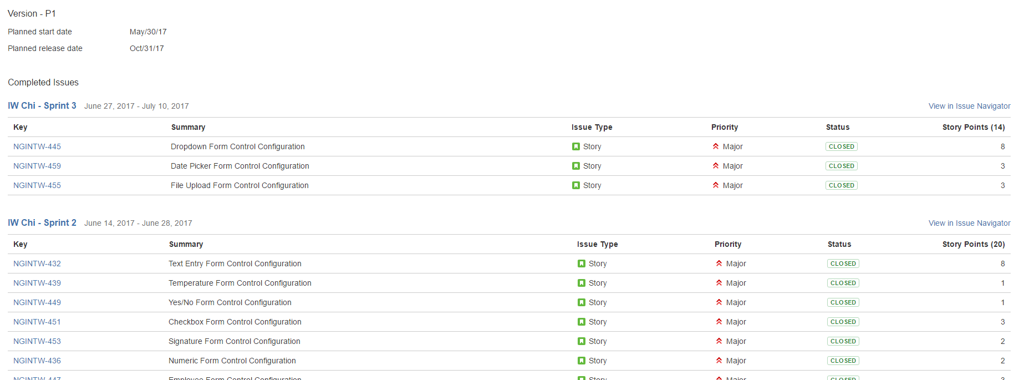Viewport: 1019px width, 380px height.
Task: Select the Numeric Form Control Configuration summary
Action: [232, 361]
